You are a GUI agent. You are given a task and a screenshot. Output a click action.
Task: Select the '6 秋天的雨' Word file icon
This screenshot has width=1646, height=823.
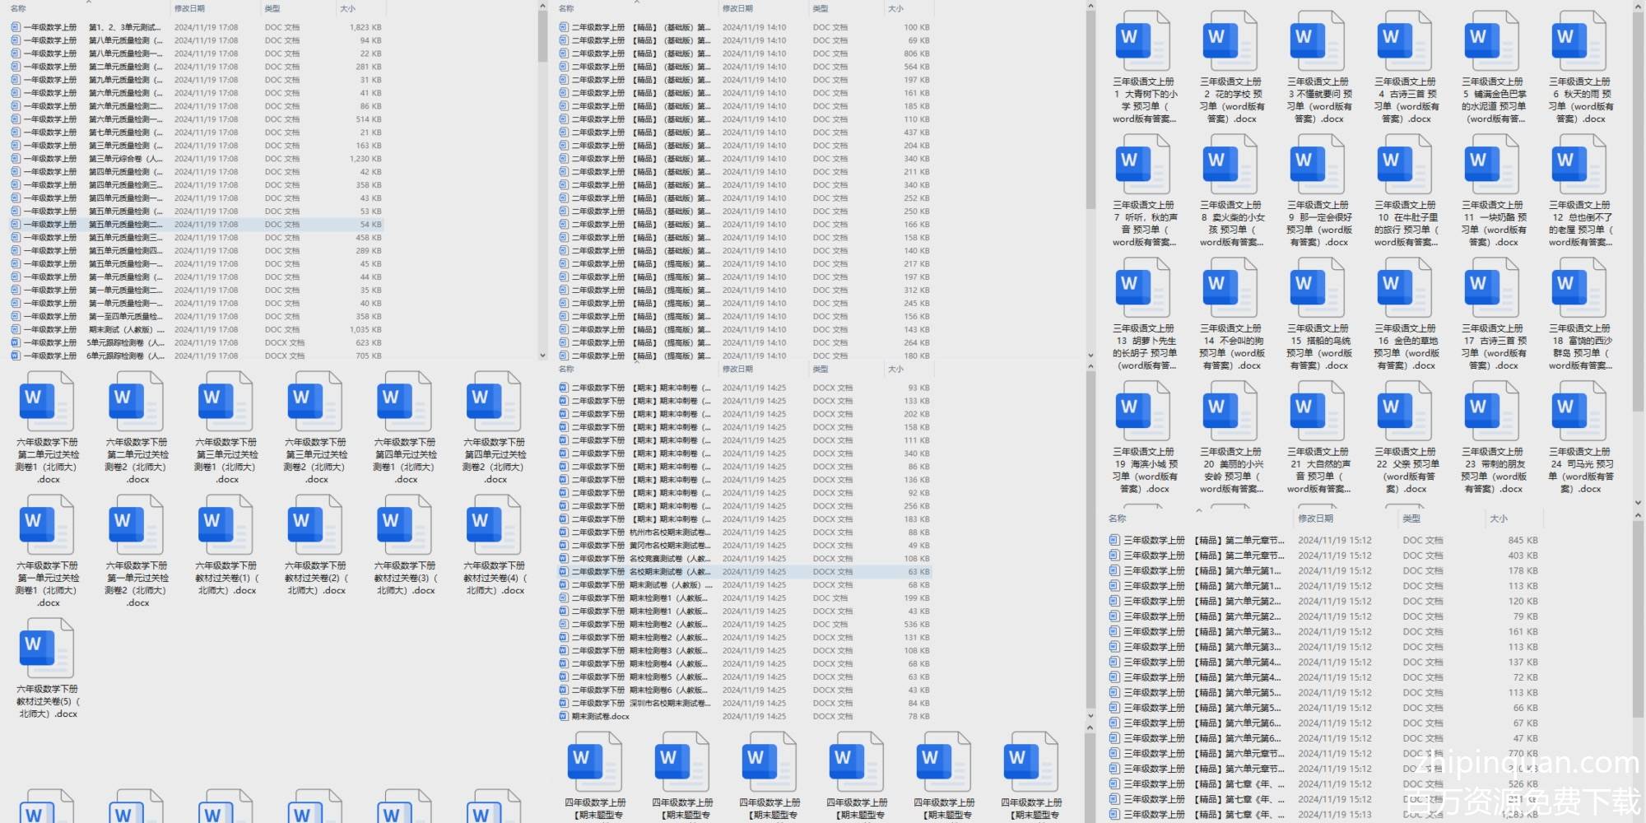pyautogui.click(x=1579, y=42)
